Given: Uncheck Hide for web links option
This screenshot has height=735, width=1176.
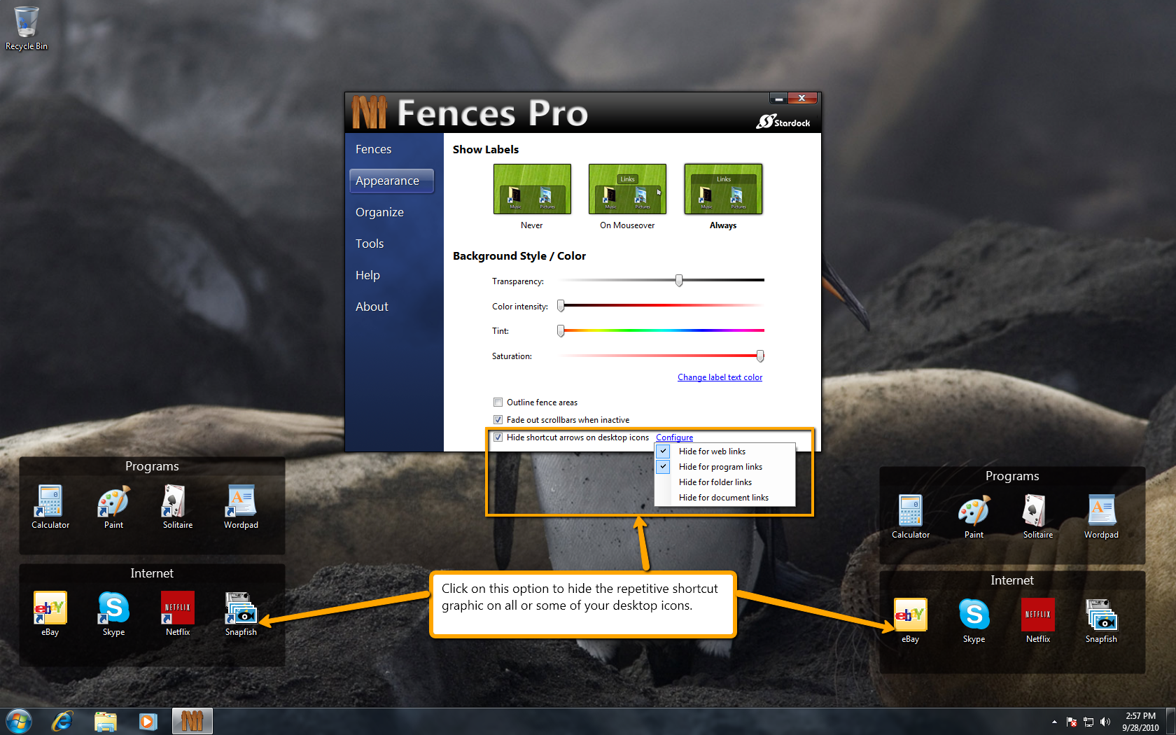Looking at the screenshot, I should coord(724,451).
